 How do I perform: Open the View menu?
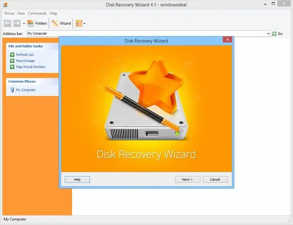tap(21, 13)
